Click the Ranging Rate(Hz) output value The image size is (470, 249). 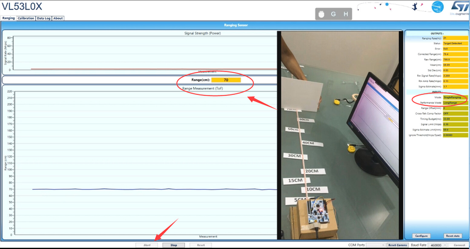[x=455, y=38]
